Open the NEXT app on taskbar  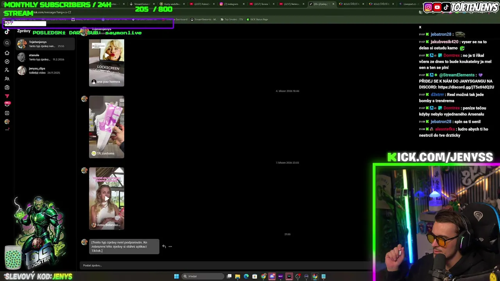pos(280,276)
